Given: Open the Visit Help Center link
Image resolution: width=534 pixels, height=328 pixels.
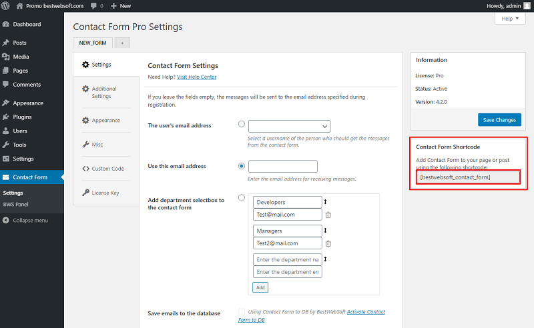Looking at the screenshot, I should click(196, 77).
